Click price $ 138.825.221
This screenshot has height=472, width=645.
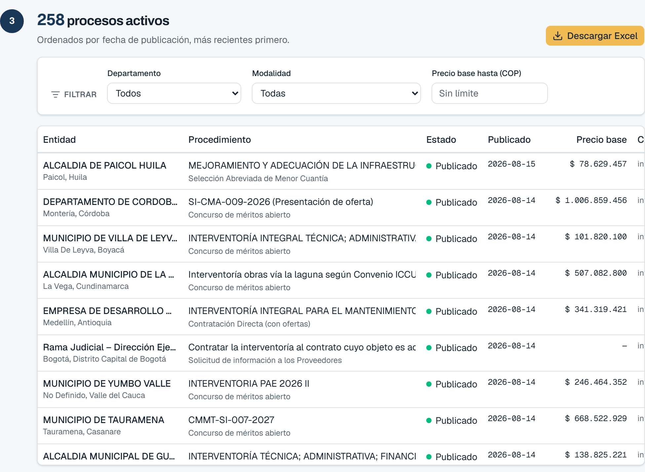click(x=596, y=455)
